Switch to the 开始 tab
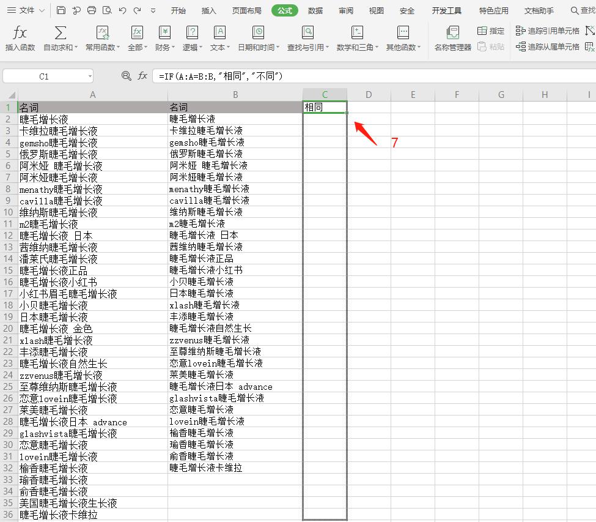This screenshot has width=596, height=522. [x=178, y=10]
